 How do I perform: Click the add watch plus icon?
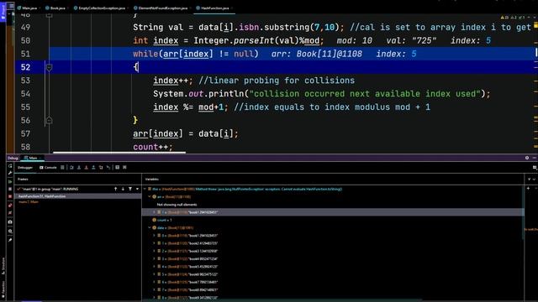pos(528,188)
